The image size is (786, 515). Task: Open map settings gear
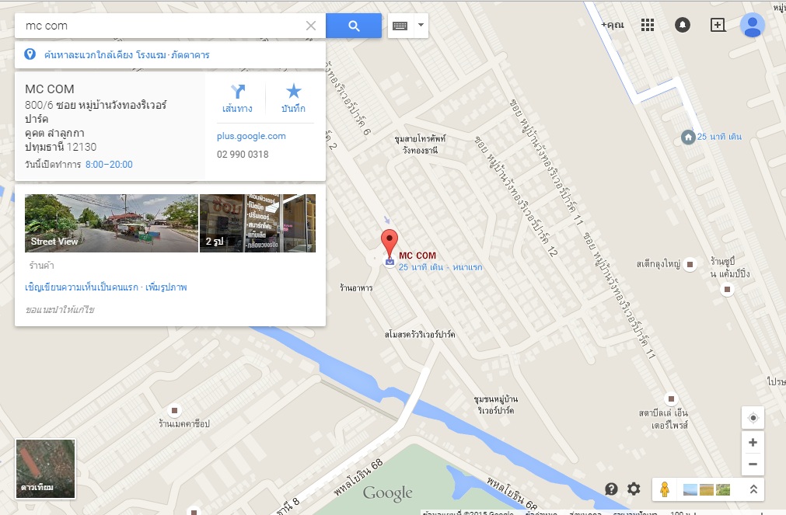click(634, 489)
